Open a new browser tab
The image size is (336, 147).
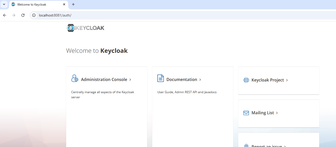coord(73,4)
